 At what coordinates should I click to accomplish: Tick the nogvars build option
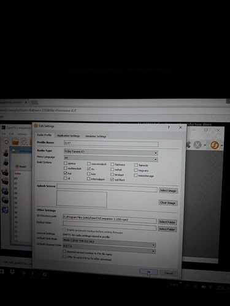point(136,170)
